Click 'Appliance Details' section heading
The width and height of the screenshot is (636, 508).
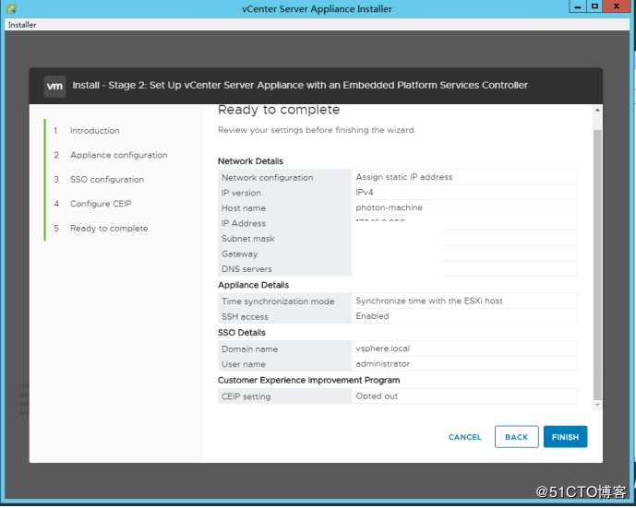pyautogui.click(x=253, y=285)
